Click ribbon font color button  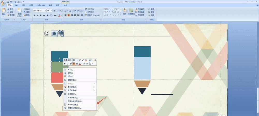click(60, 15)
